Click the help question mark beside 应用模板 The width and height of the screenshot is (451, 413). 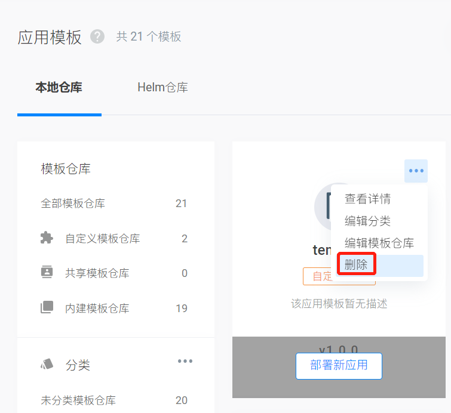97,37
